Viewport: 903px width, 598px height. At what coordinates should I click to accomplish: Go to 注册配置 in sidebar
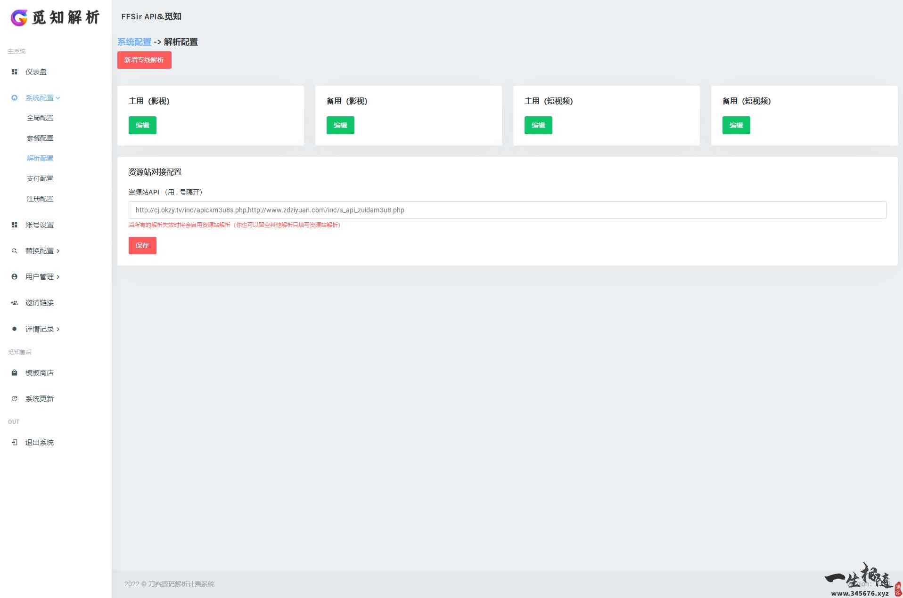40,199
